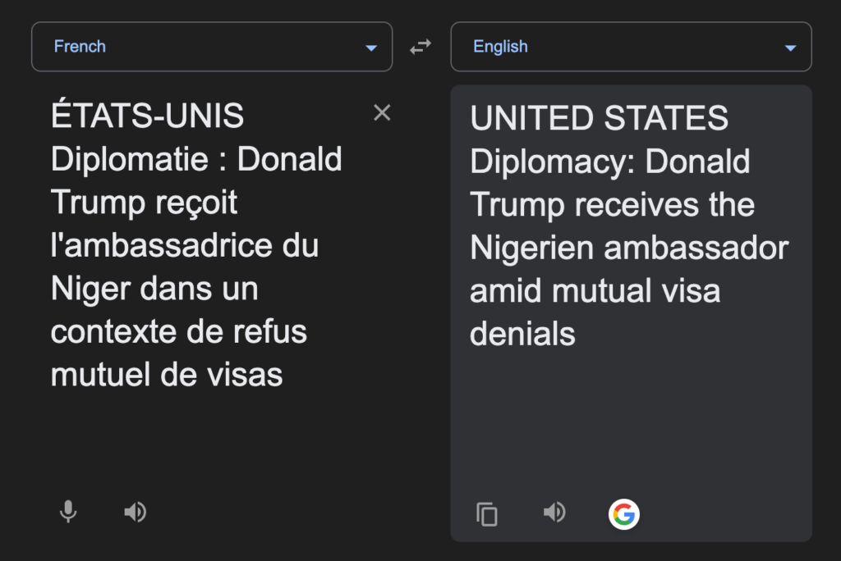
Task: Start voice input with the microphone
Action: (x=68, y=513)
